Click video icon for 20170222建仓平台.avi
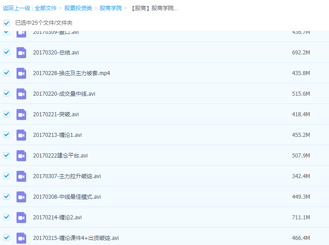 pyautogui.click(x=21, y=155)
